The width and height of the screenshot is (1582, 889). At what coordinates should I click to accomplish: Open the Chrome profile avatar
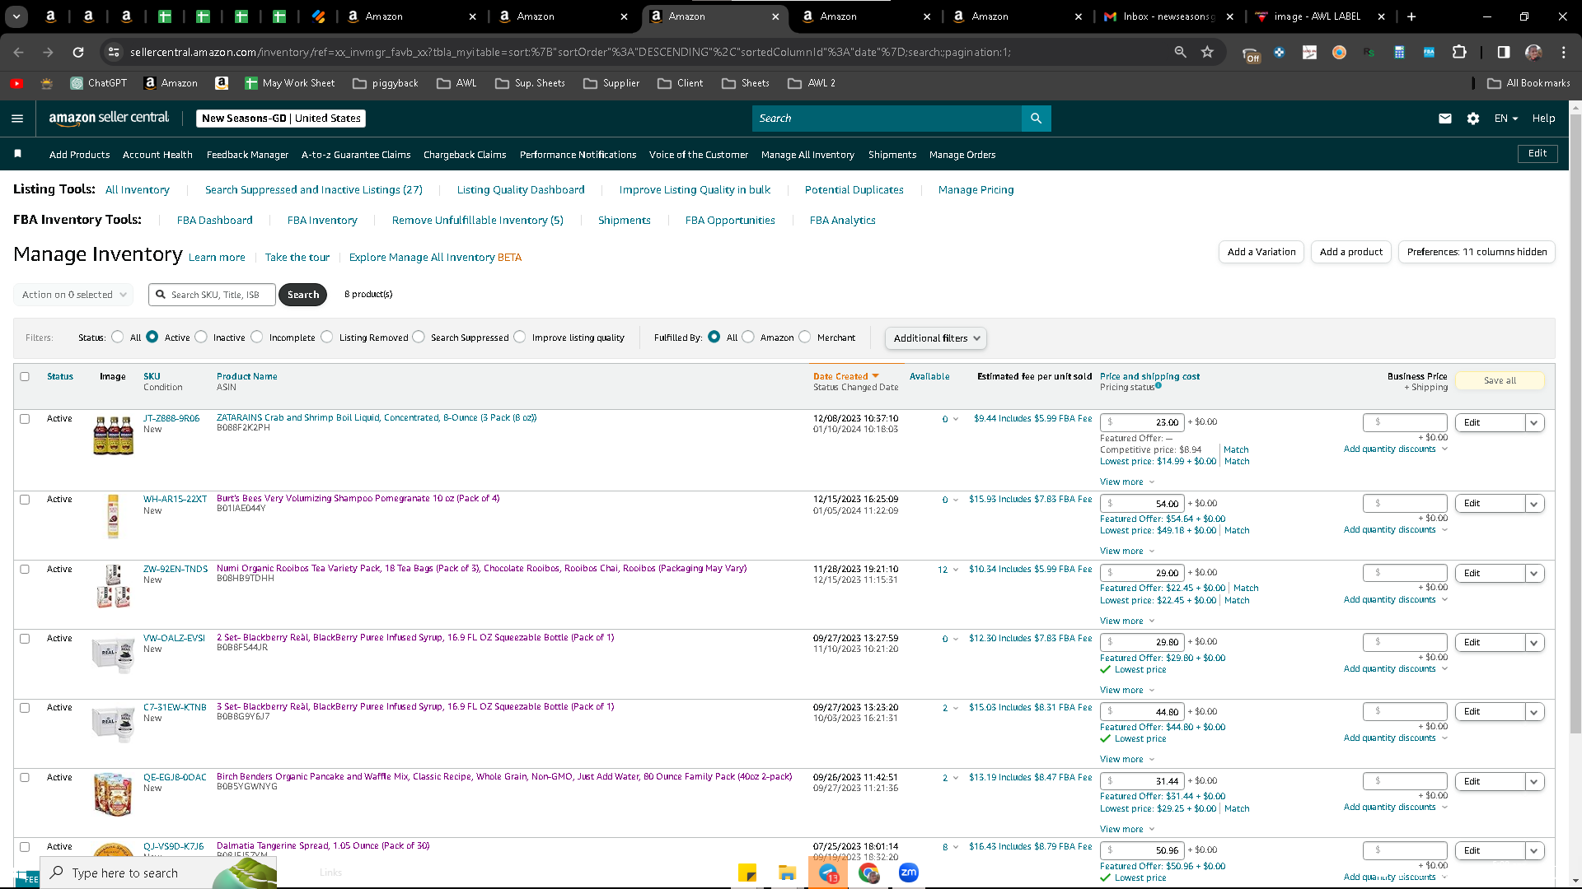click(1533, 52)
